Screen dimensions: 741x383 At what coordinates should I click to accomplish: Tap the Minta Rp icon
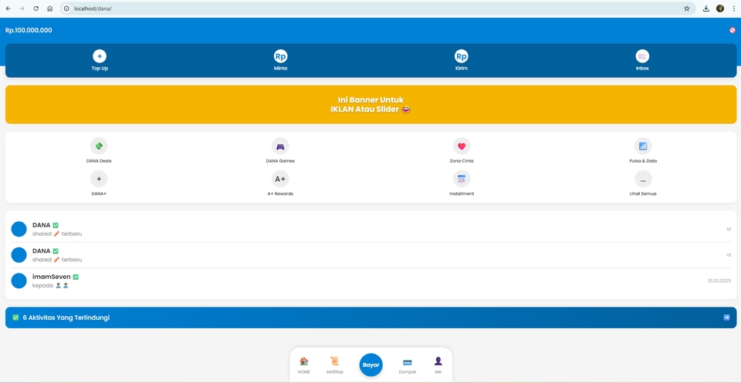pos(281,56)
